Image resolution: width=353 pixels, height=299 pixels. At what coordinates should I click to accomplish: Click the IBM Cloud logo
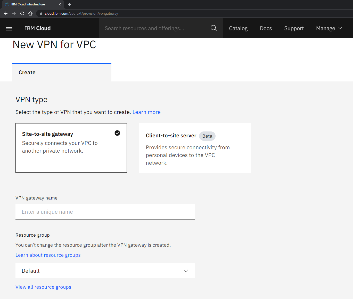point(37,28)
